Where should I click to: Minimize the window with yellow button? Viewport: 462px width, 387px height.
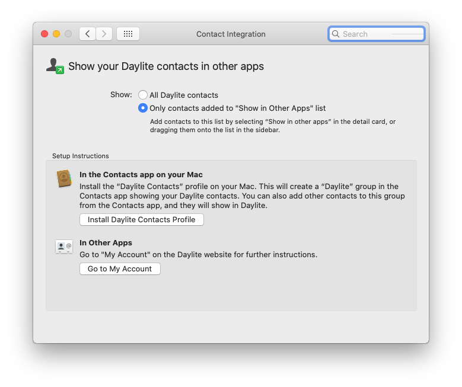[x=56, y=34]
